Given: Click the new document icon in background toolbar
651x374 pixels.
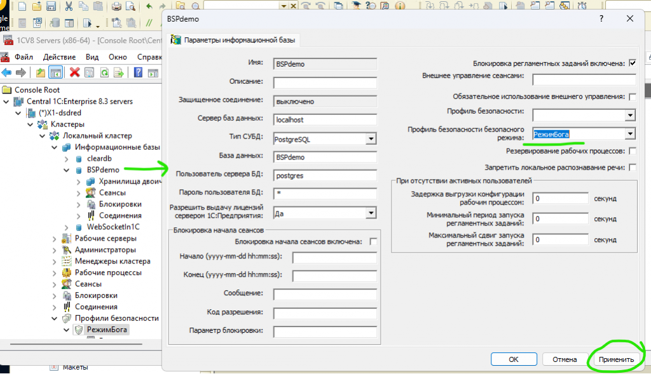Looking at the screenshot, I should (22, 6).
